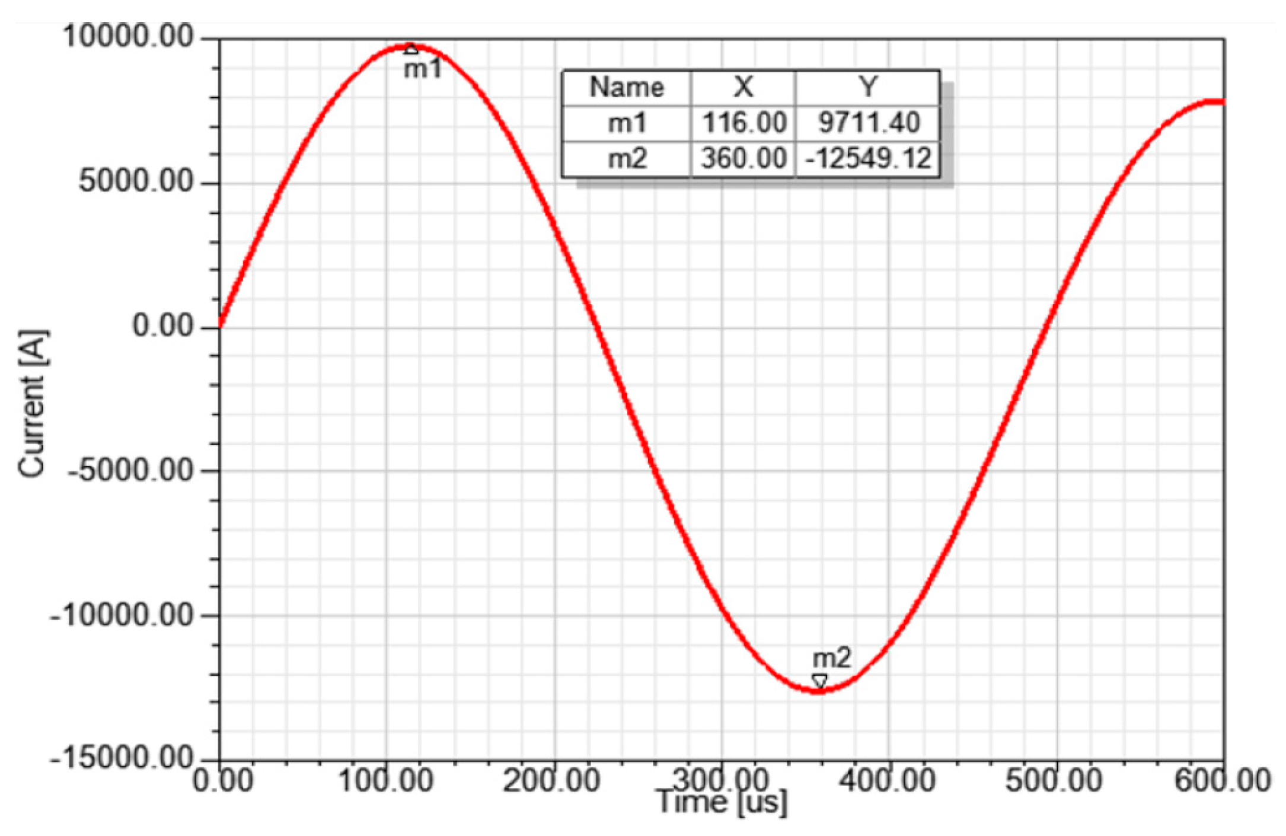Click the m1 triangle marker at peak
The height and width of the screenshot is (836, 1286).
[x=411, y=49]
